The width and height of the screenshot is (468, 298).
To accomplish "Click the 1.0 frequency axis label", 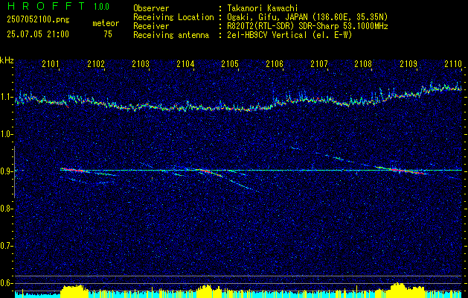I will [6, 135].
